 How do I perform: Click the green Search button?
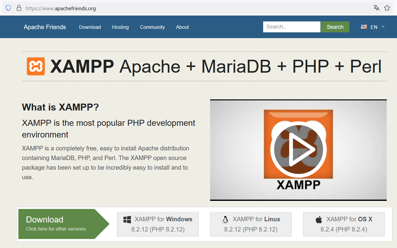(335, 27)
